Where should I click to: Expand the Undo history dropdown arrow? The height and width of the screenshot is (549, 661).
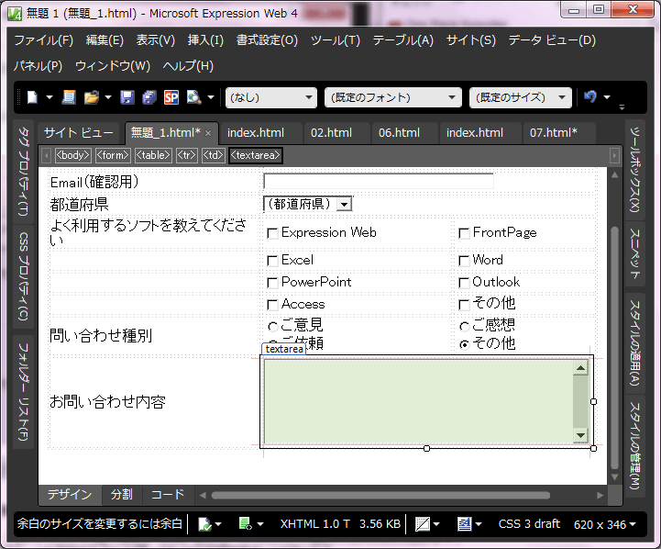(607, 97)
